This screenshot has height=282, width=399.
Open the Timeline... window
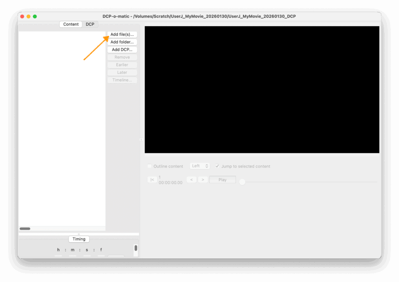[x=122, y=80]
